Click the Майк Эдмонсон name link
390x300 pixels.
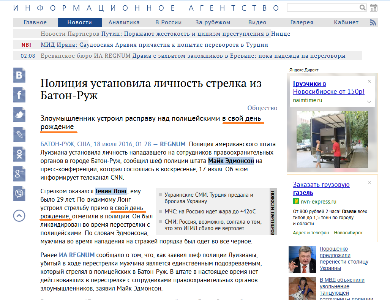point(231,161)
